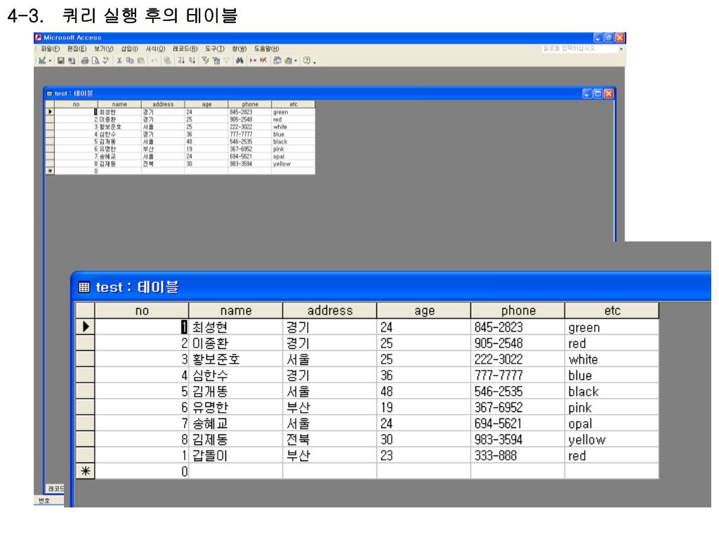The width and height of the screenshot is (719, 539).
Task: Open the 레코드(R) menu
Action: pyautogui.click(x=185, y=48)
